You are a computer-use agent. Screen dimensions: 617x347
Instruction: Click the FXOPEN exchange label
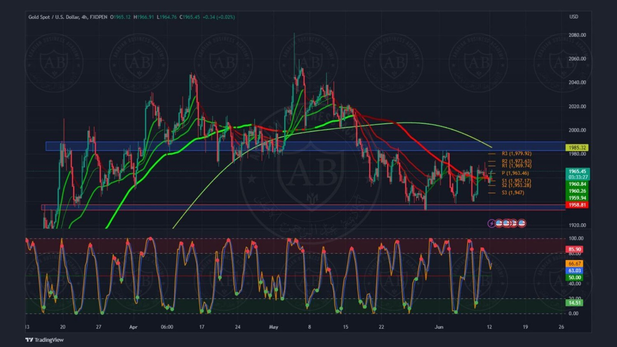pyautogui.click(x=99, y=17)
